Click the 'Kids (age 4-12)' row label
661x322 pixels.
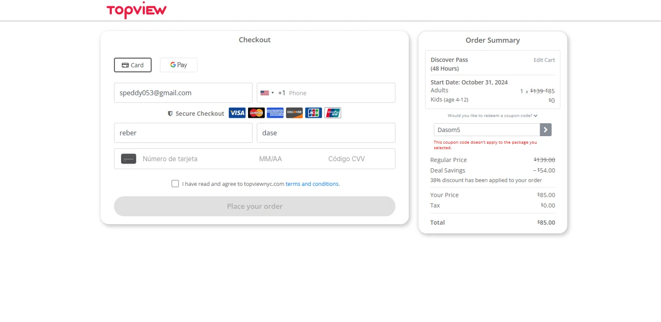[449, 100]
